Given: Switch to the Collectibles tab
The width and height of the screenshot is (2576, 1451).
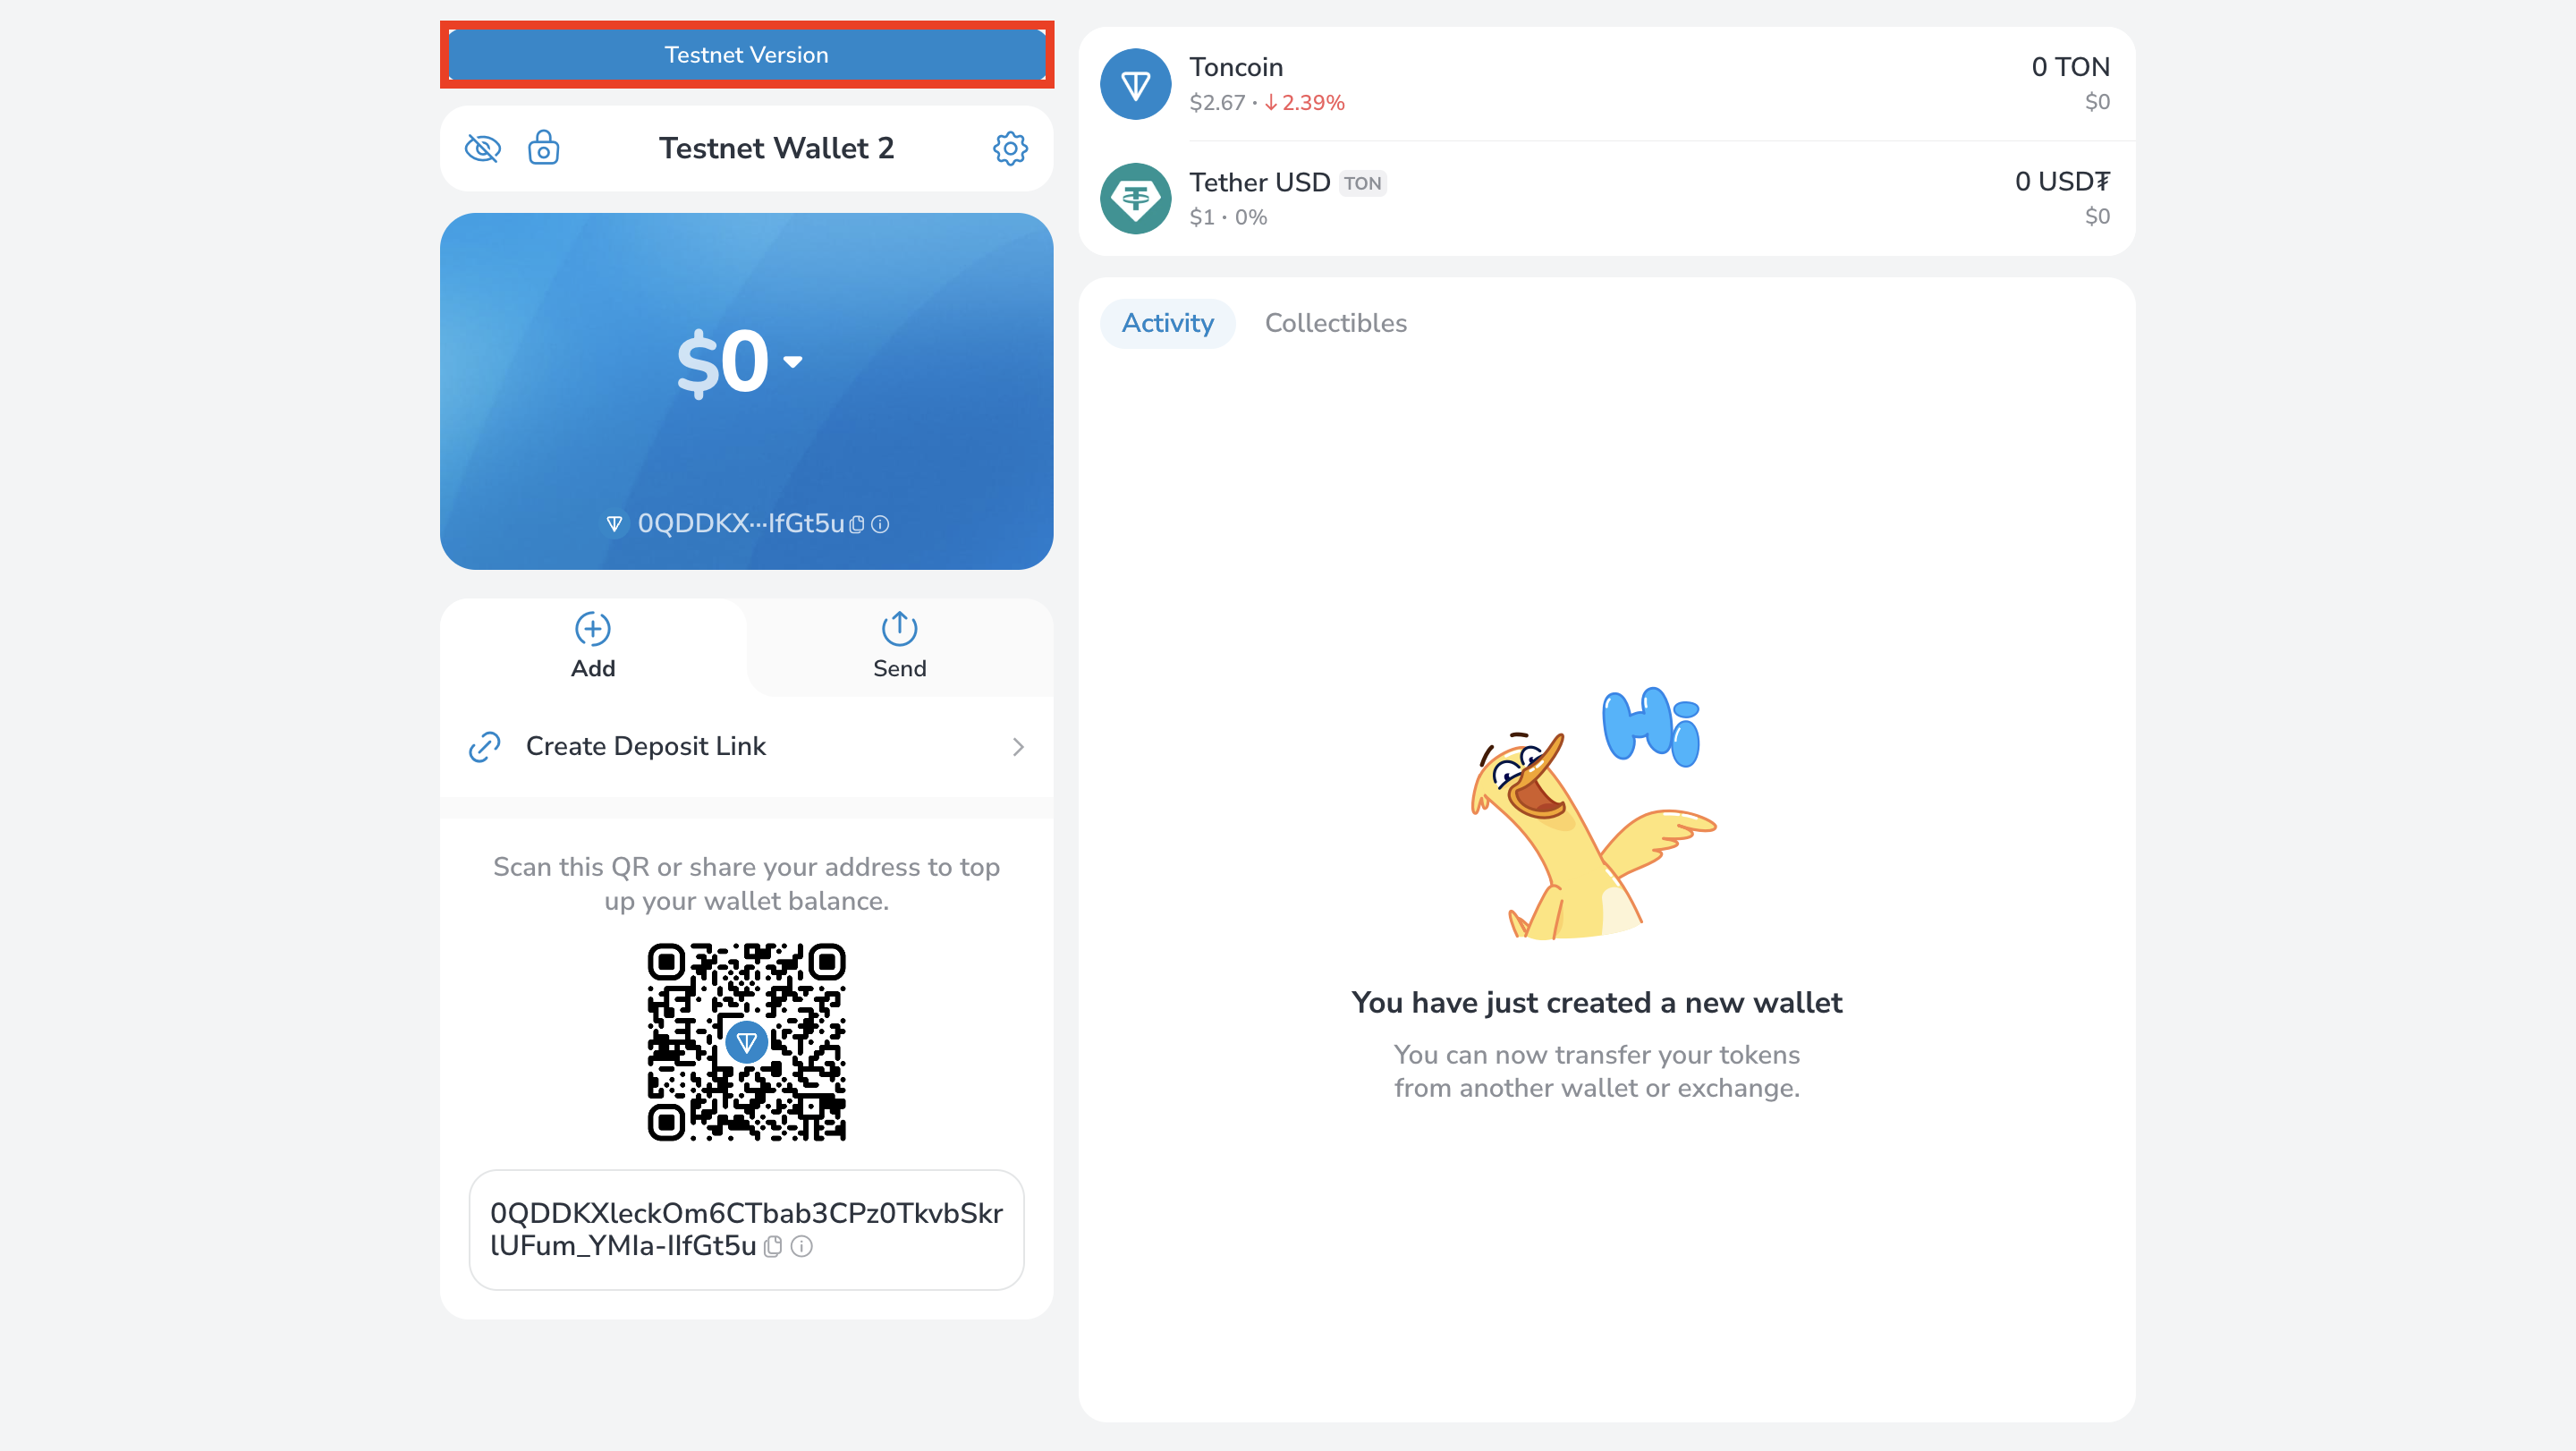Looking at the screenshot, I should point(1335,323).
